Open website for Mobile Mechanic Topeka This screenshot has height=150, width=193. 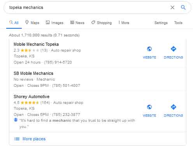pyautogui.click(x=149, y=53)
